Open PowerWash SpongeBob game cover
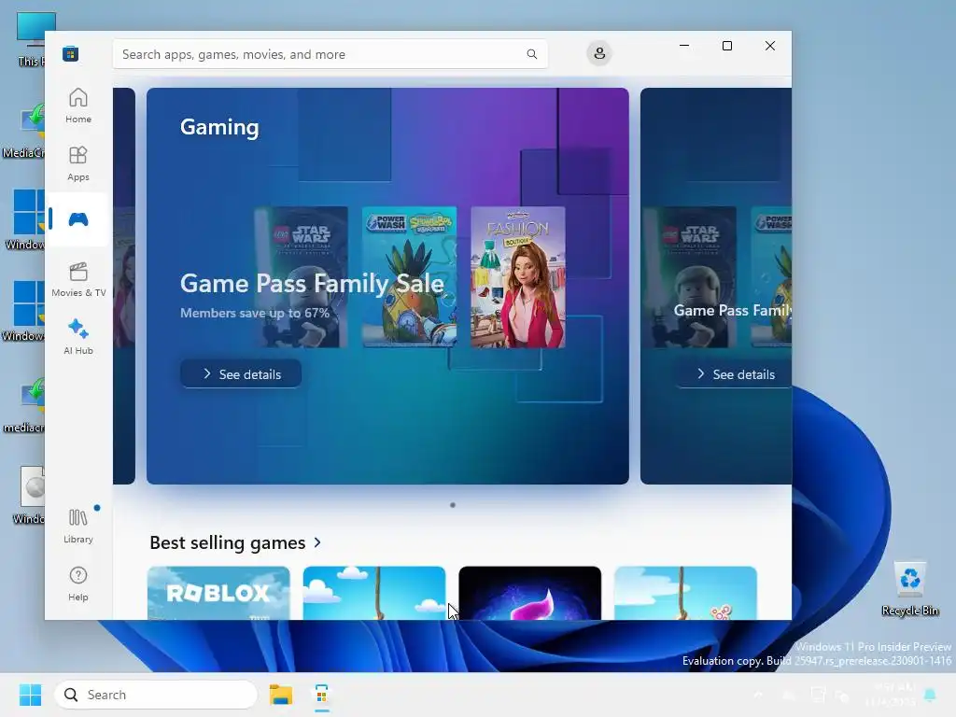Screen dimensions: 956x717 (x=409, y=277)
